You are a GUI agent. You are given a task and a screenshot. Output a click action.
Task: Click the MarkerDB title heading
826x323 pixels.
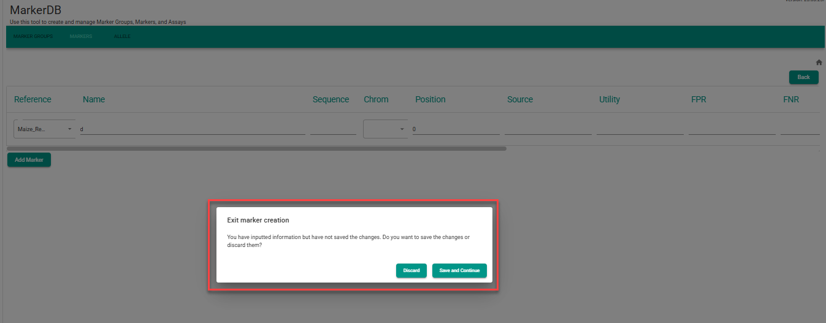(36, 10)
